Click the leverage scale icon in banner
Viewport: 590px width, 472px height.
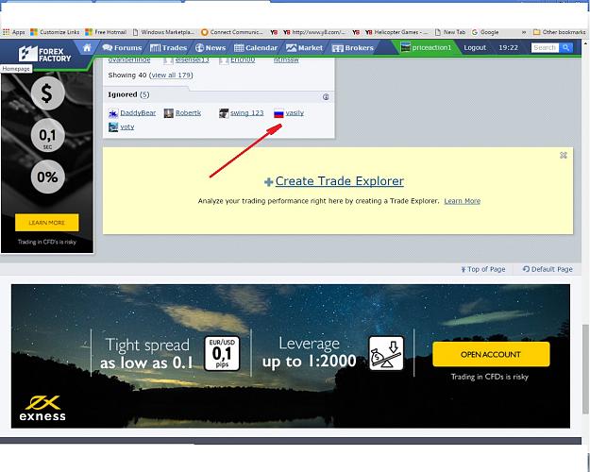[386, 353]
